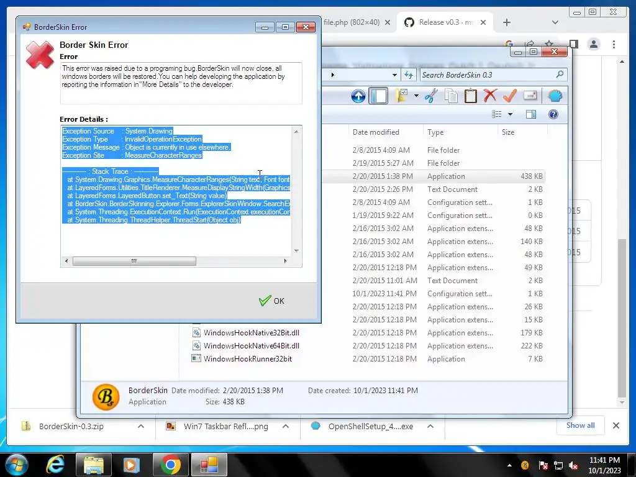Viewport: 636px width, 477px height.
Task: Click the change view list icon
Action: [x=497, y=114]
